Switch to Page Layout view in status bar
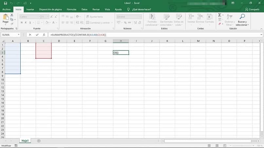 217,146
